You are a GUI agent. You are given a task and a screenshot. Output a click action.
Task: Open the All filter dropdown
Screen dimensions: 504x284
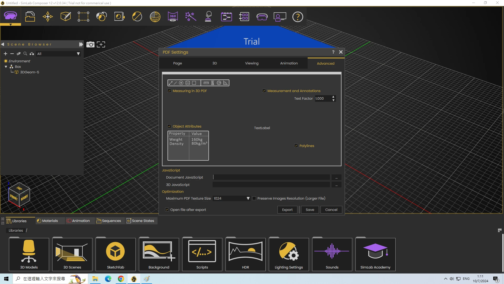[78, 54]
